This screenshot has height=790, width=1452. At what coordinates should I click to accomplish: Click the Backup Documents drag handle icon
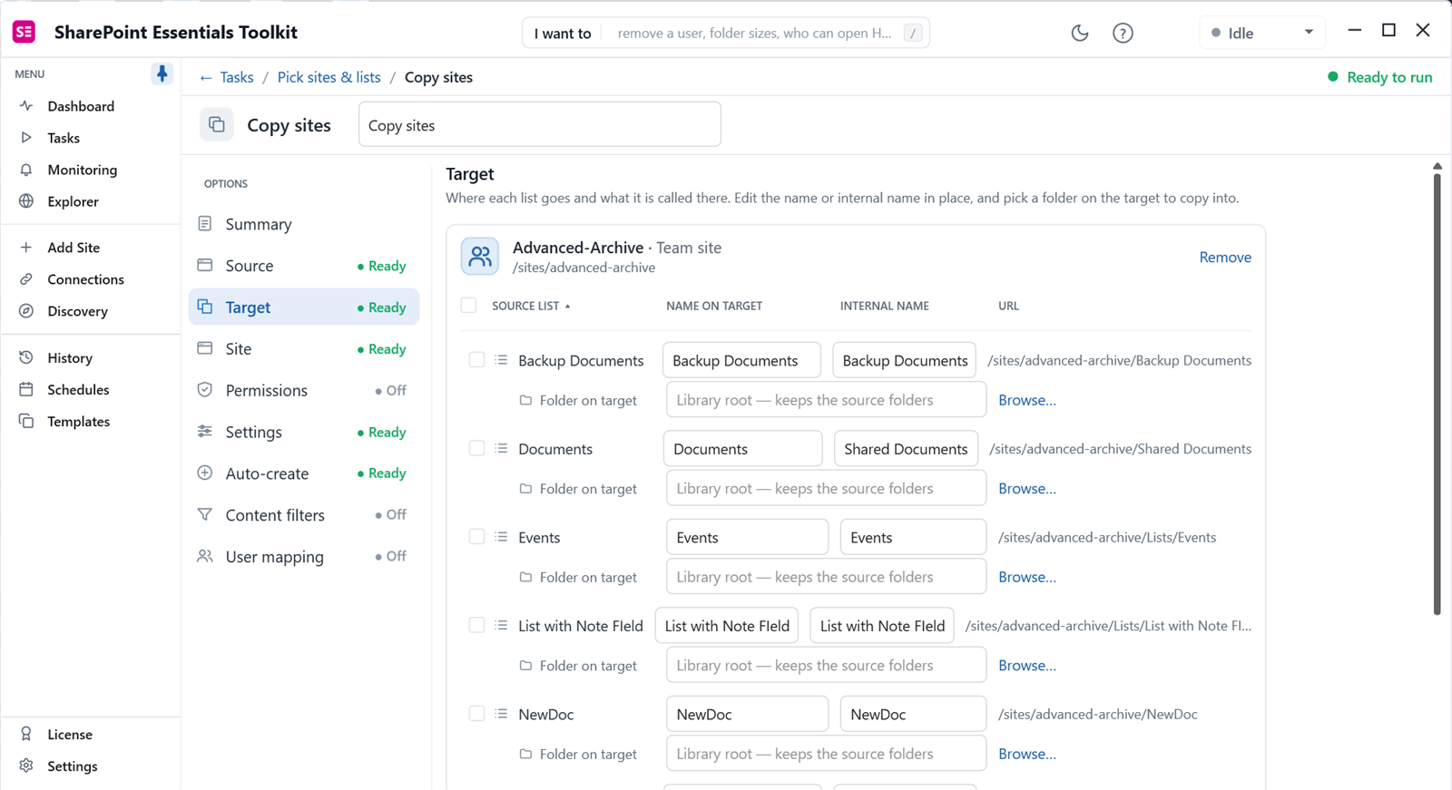coord(501,360)
